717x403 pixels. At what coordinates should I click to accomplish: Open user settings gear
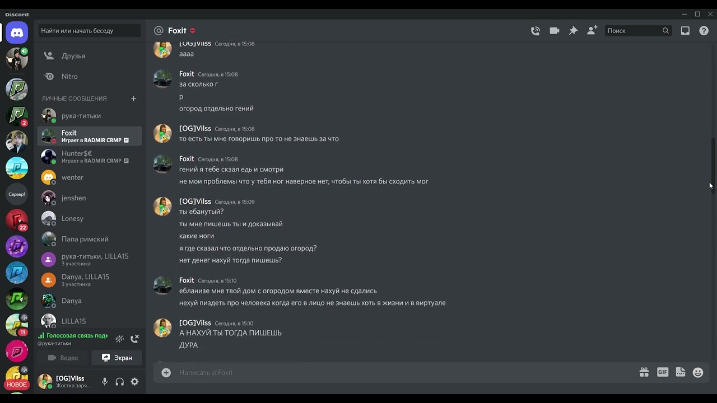(x=134, y=382)
